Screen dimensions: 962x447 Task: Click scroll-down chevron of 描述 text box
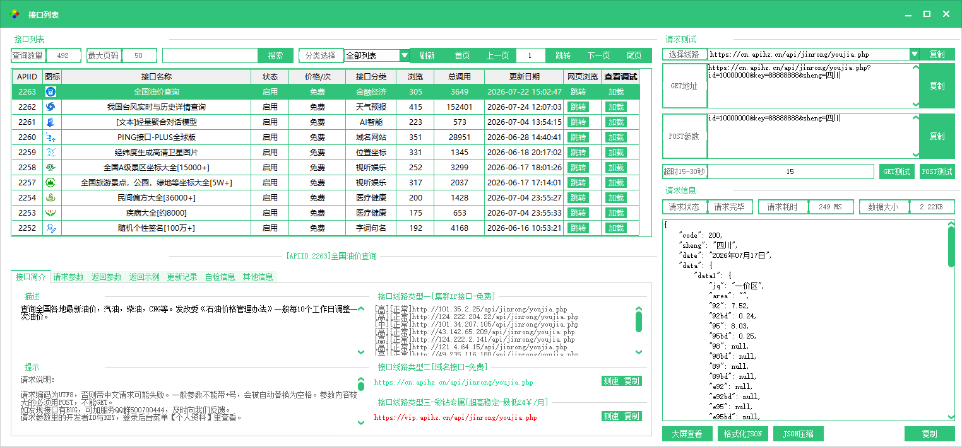[361, 352]
